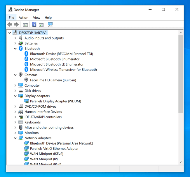Expand the Keyboards category
This screenshot has height=177, width=190.
[x=15, y=122]
